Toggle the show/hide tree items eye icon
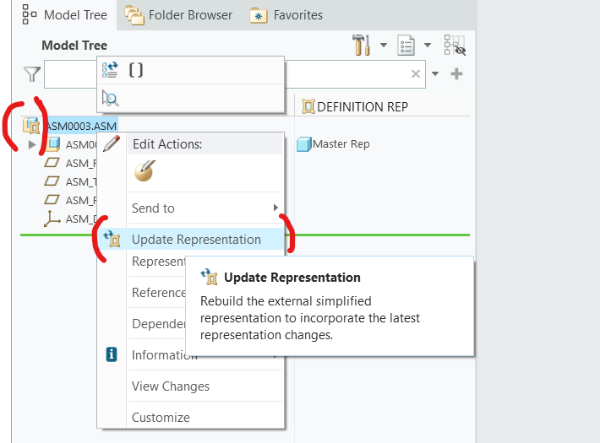600x443 pixels. coord(455,46)
